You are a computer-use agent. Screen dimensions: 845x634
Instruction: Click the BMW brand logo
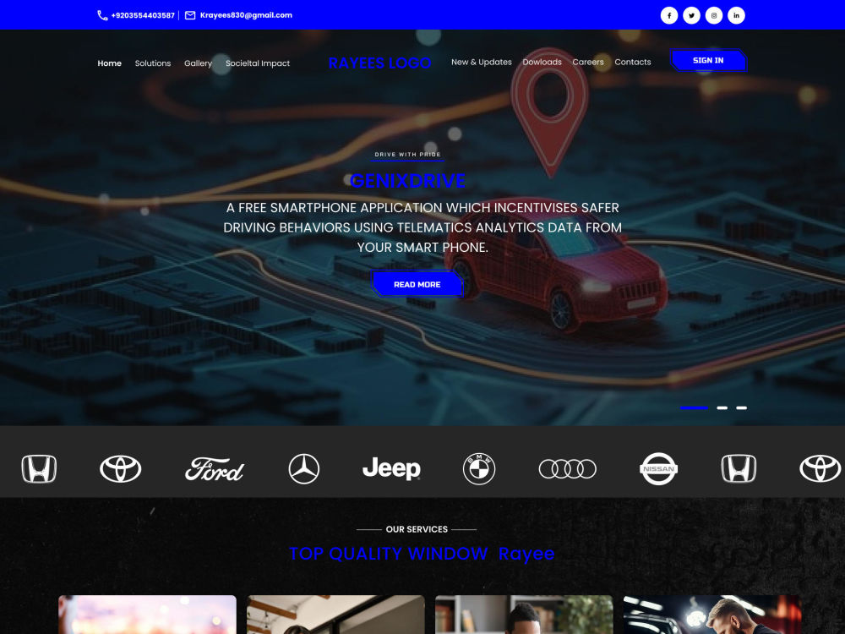[x=479, y=469]
